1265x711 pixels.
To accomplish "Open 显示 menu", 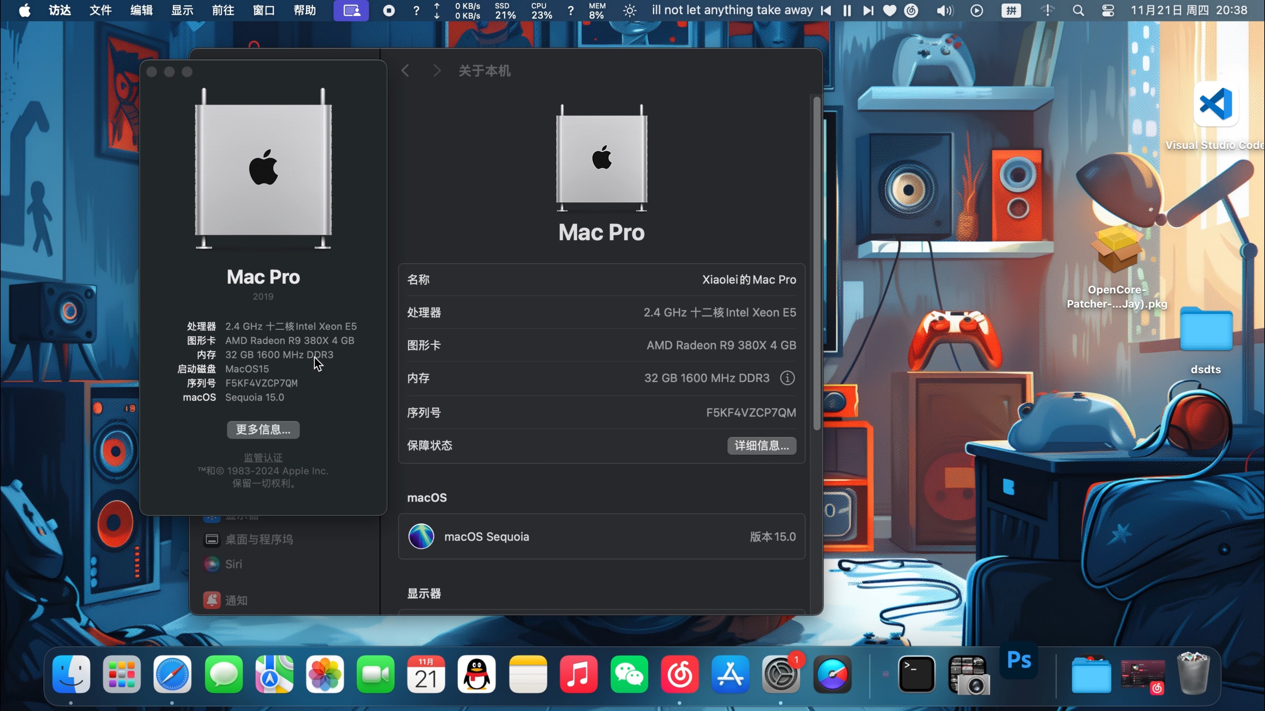I will 182,10.
